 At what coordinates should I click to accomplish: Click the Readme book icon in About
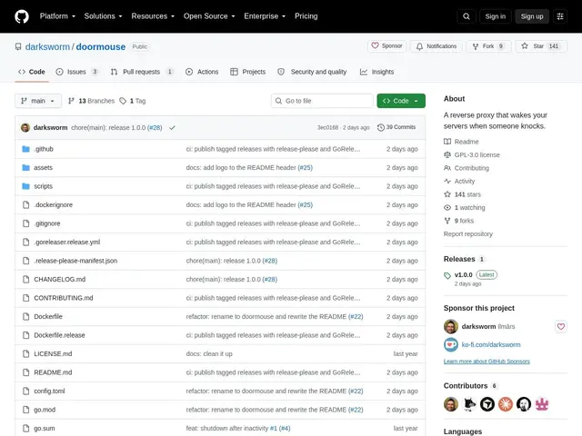pyautogui.click(x=447, y=142)
